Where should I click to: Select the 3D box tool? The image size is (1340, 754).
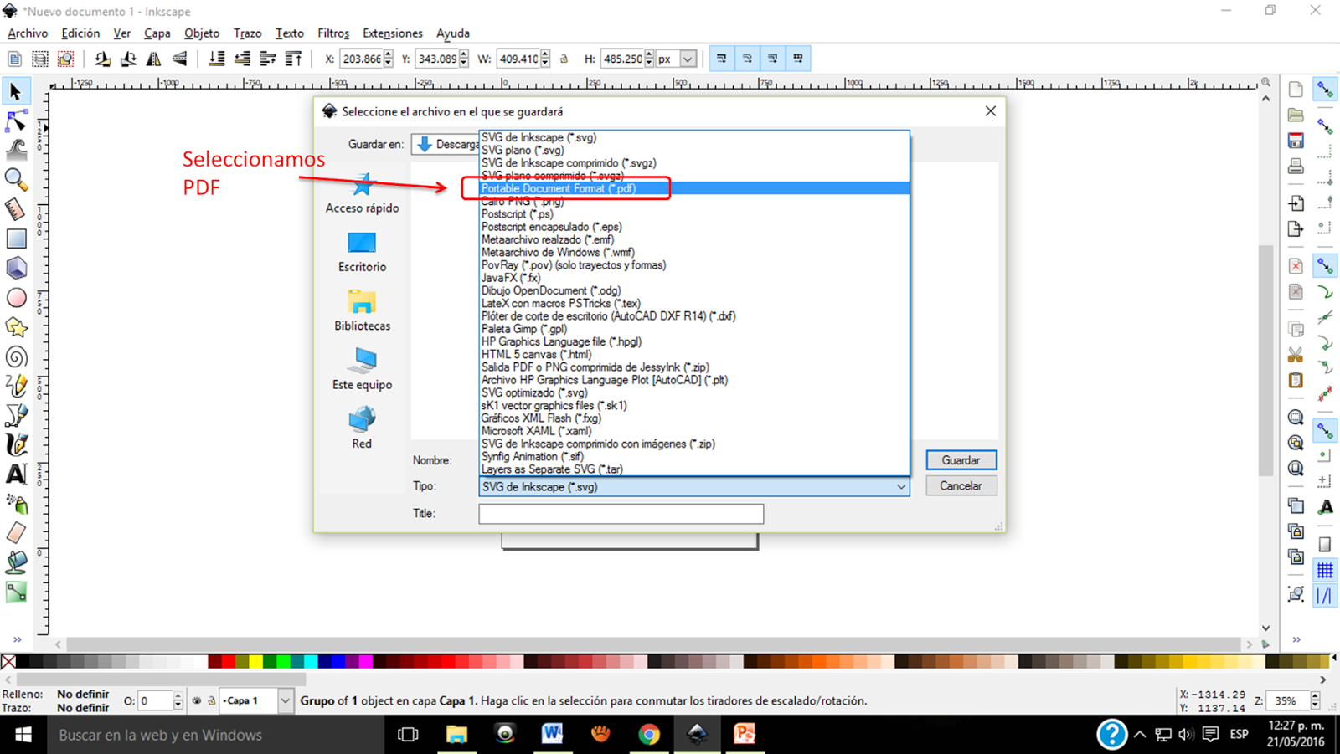click(x=16, y=268)
